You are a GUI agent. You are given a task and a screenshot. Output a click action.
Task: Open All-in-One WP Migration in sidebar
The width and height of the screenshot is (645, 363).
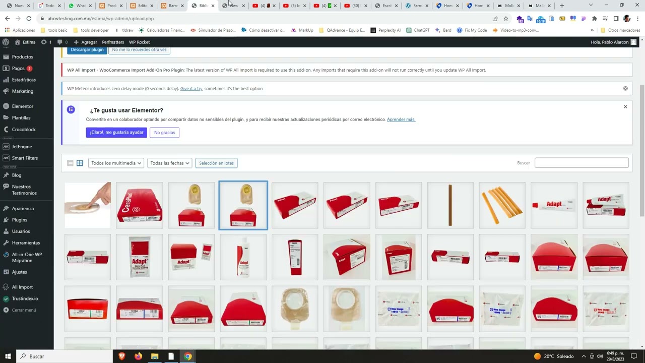click(x=27, y=257)
